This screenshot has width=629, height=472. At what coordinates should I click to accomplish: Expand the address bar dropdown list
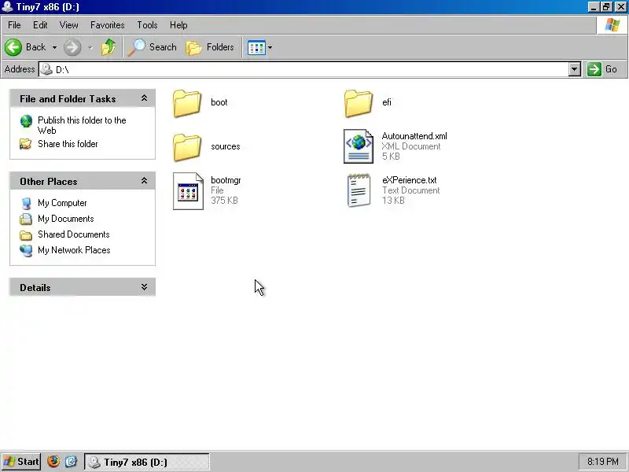575,69
